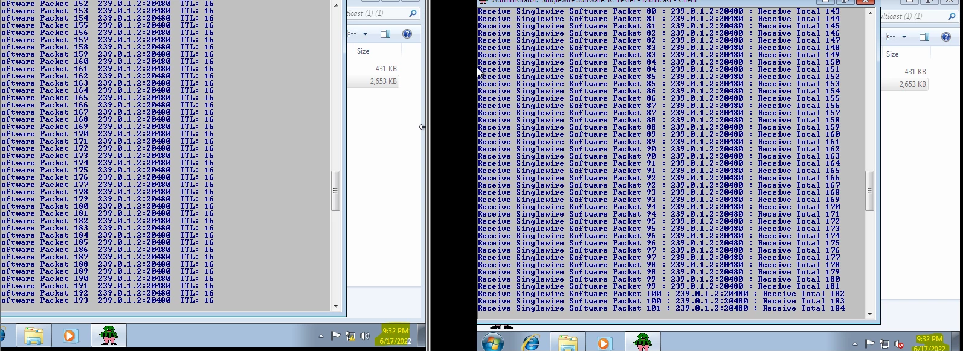
Task: Open muted volume icon in right tray
Action: point(899,344)
